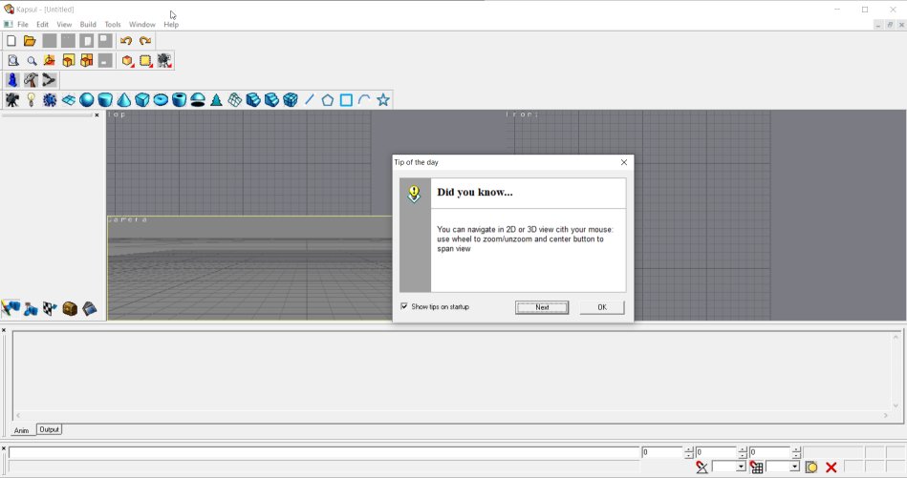907x478 pixels.
Task: Add the subdivided cube primitive
Action: [x=291, y=100]
